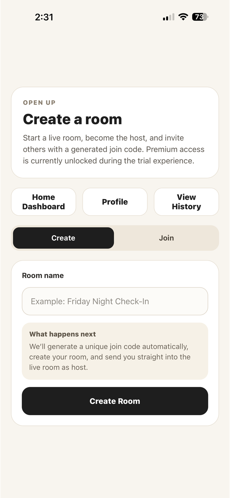
Task: Click the 'We'll generate a unique join code' text
Action: pos(108,347)
